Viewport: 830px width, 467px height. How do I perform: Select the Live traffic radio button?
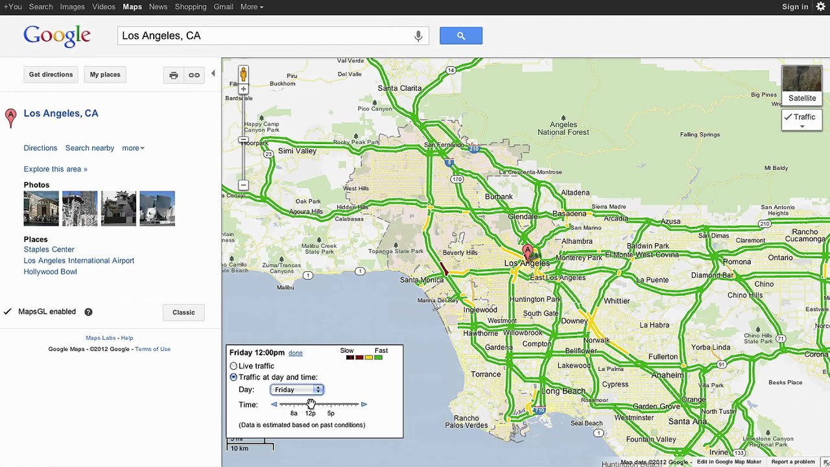[233, 366]
